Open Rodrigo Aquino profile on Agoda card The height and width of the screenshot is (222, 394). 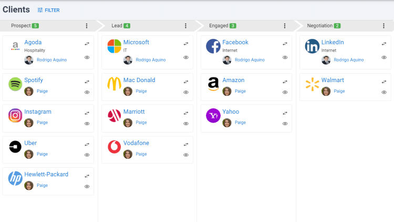click(52, 60)
